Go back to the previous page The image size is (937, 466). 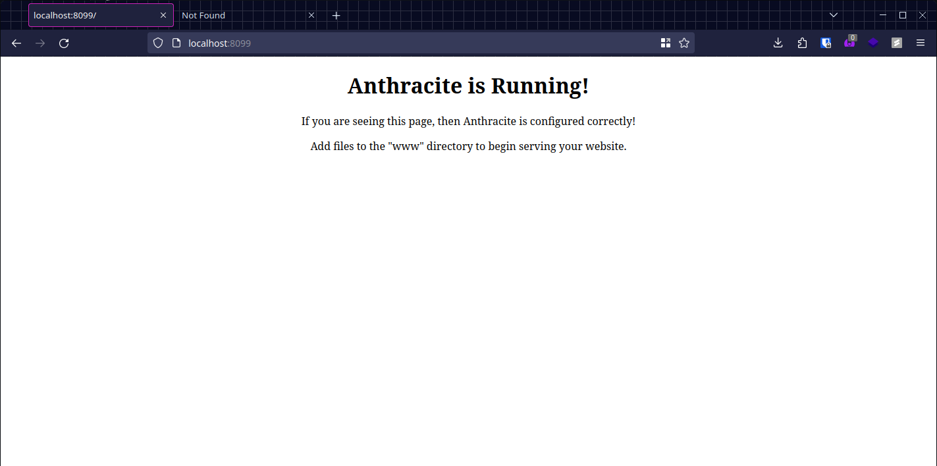tap(16, 43)
